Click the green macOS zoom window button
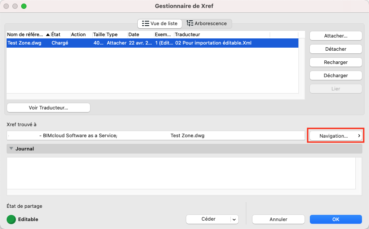Screen dimensions: 369x229 (x=24, y=6)
